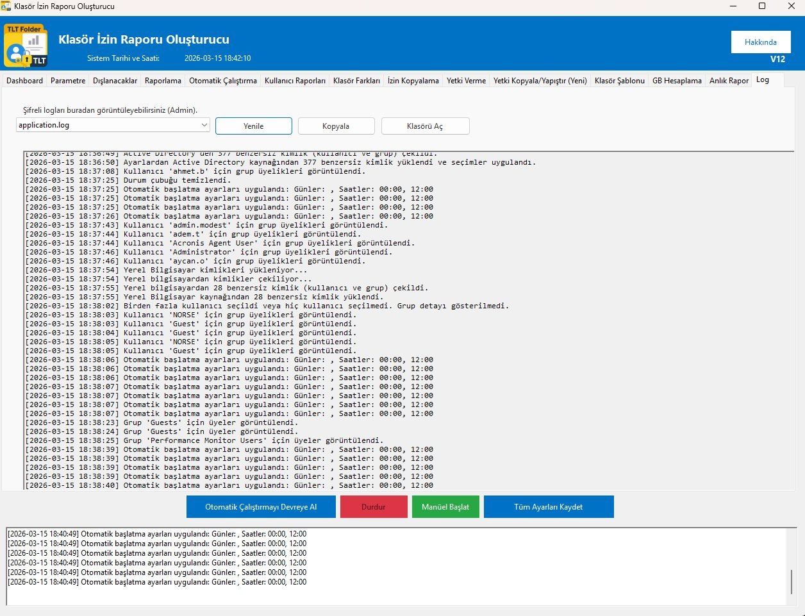Open the Otomatik Çalıştırma tab
The height and width of the screenshot is (616, 805).
(x=223, y=81)
